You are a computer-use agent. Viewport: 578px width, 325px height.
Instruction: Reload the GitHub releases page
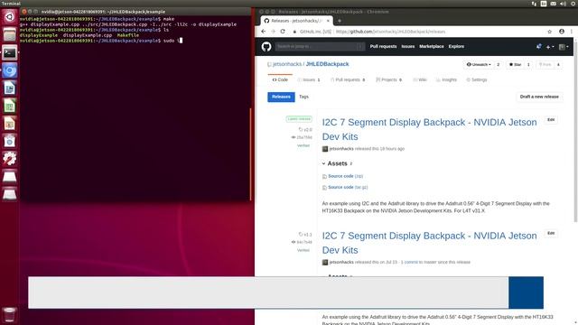283,32
